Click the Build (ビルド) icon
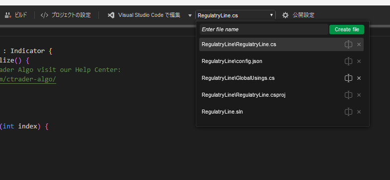The height and width of the screenshot is (180, 390). coord(8,15)
